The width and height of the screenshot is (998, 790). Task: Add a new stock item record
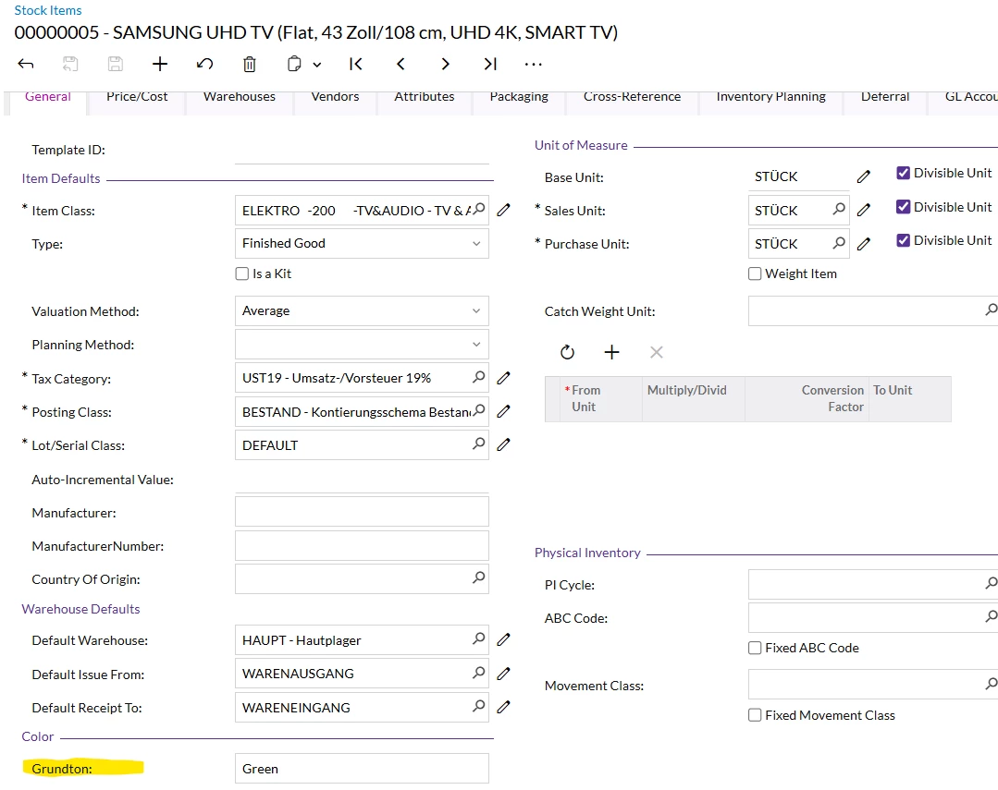[160, 65]
